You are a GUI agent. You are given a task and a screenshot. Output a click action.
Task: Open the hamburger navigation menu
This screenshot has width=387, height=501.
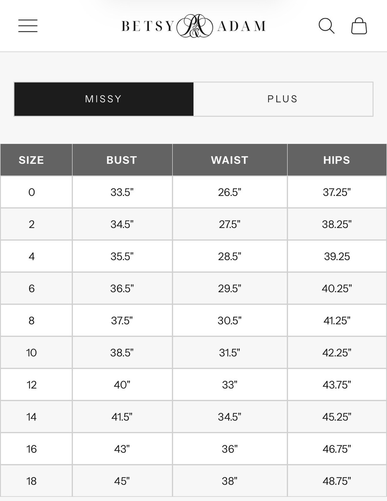[28, 26]
